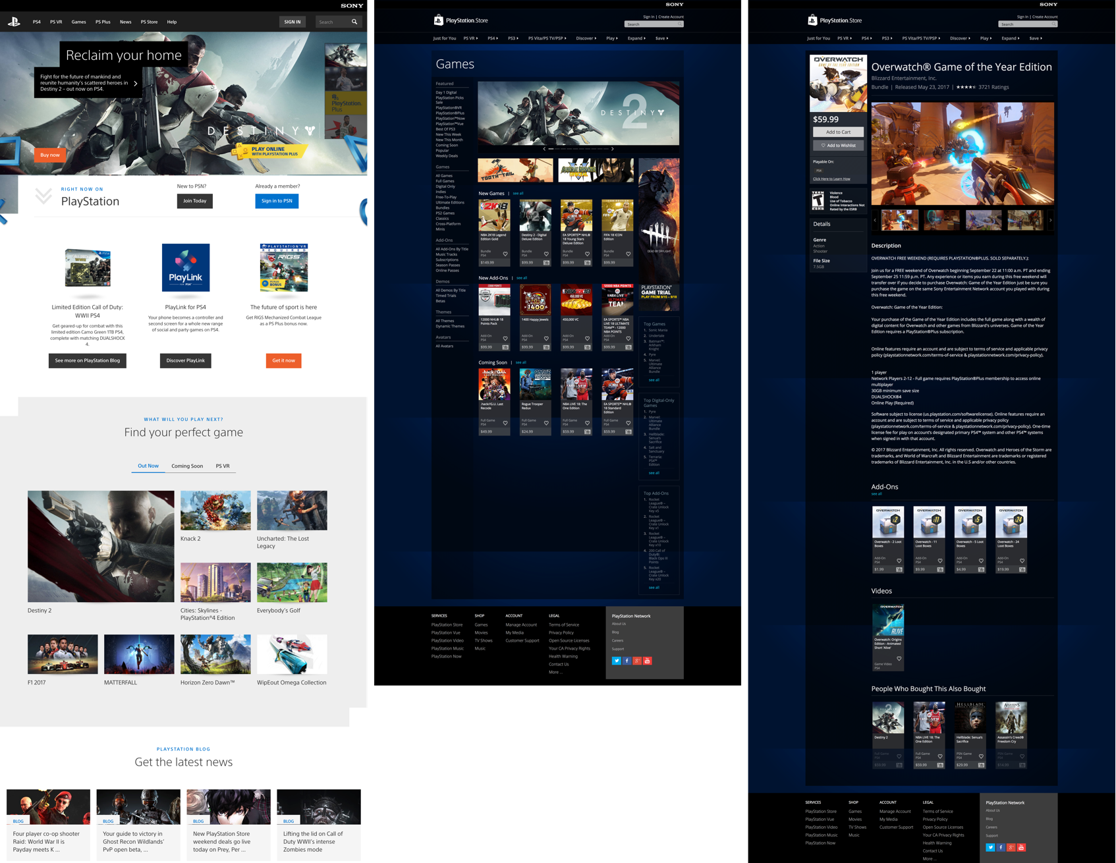The height and width of the screenshot is (863, 1116).
Task: Click the Sign in to PSN button
Action: click(x=277, y=201)
